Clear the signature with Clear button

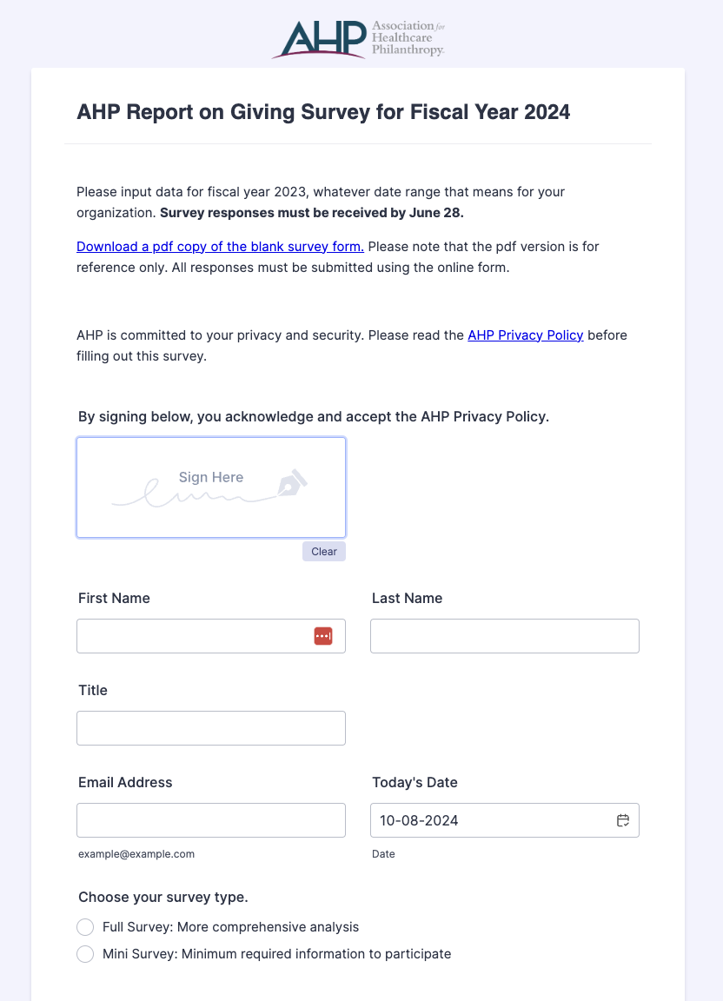324,552
